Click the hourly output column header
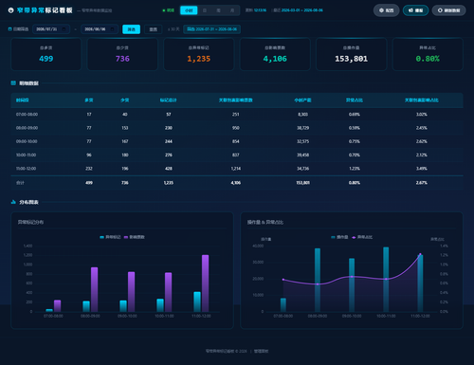 click(x=302, y=100)
